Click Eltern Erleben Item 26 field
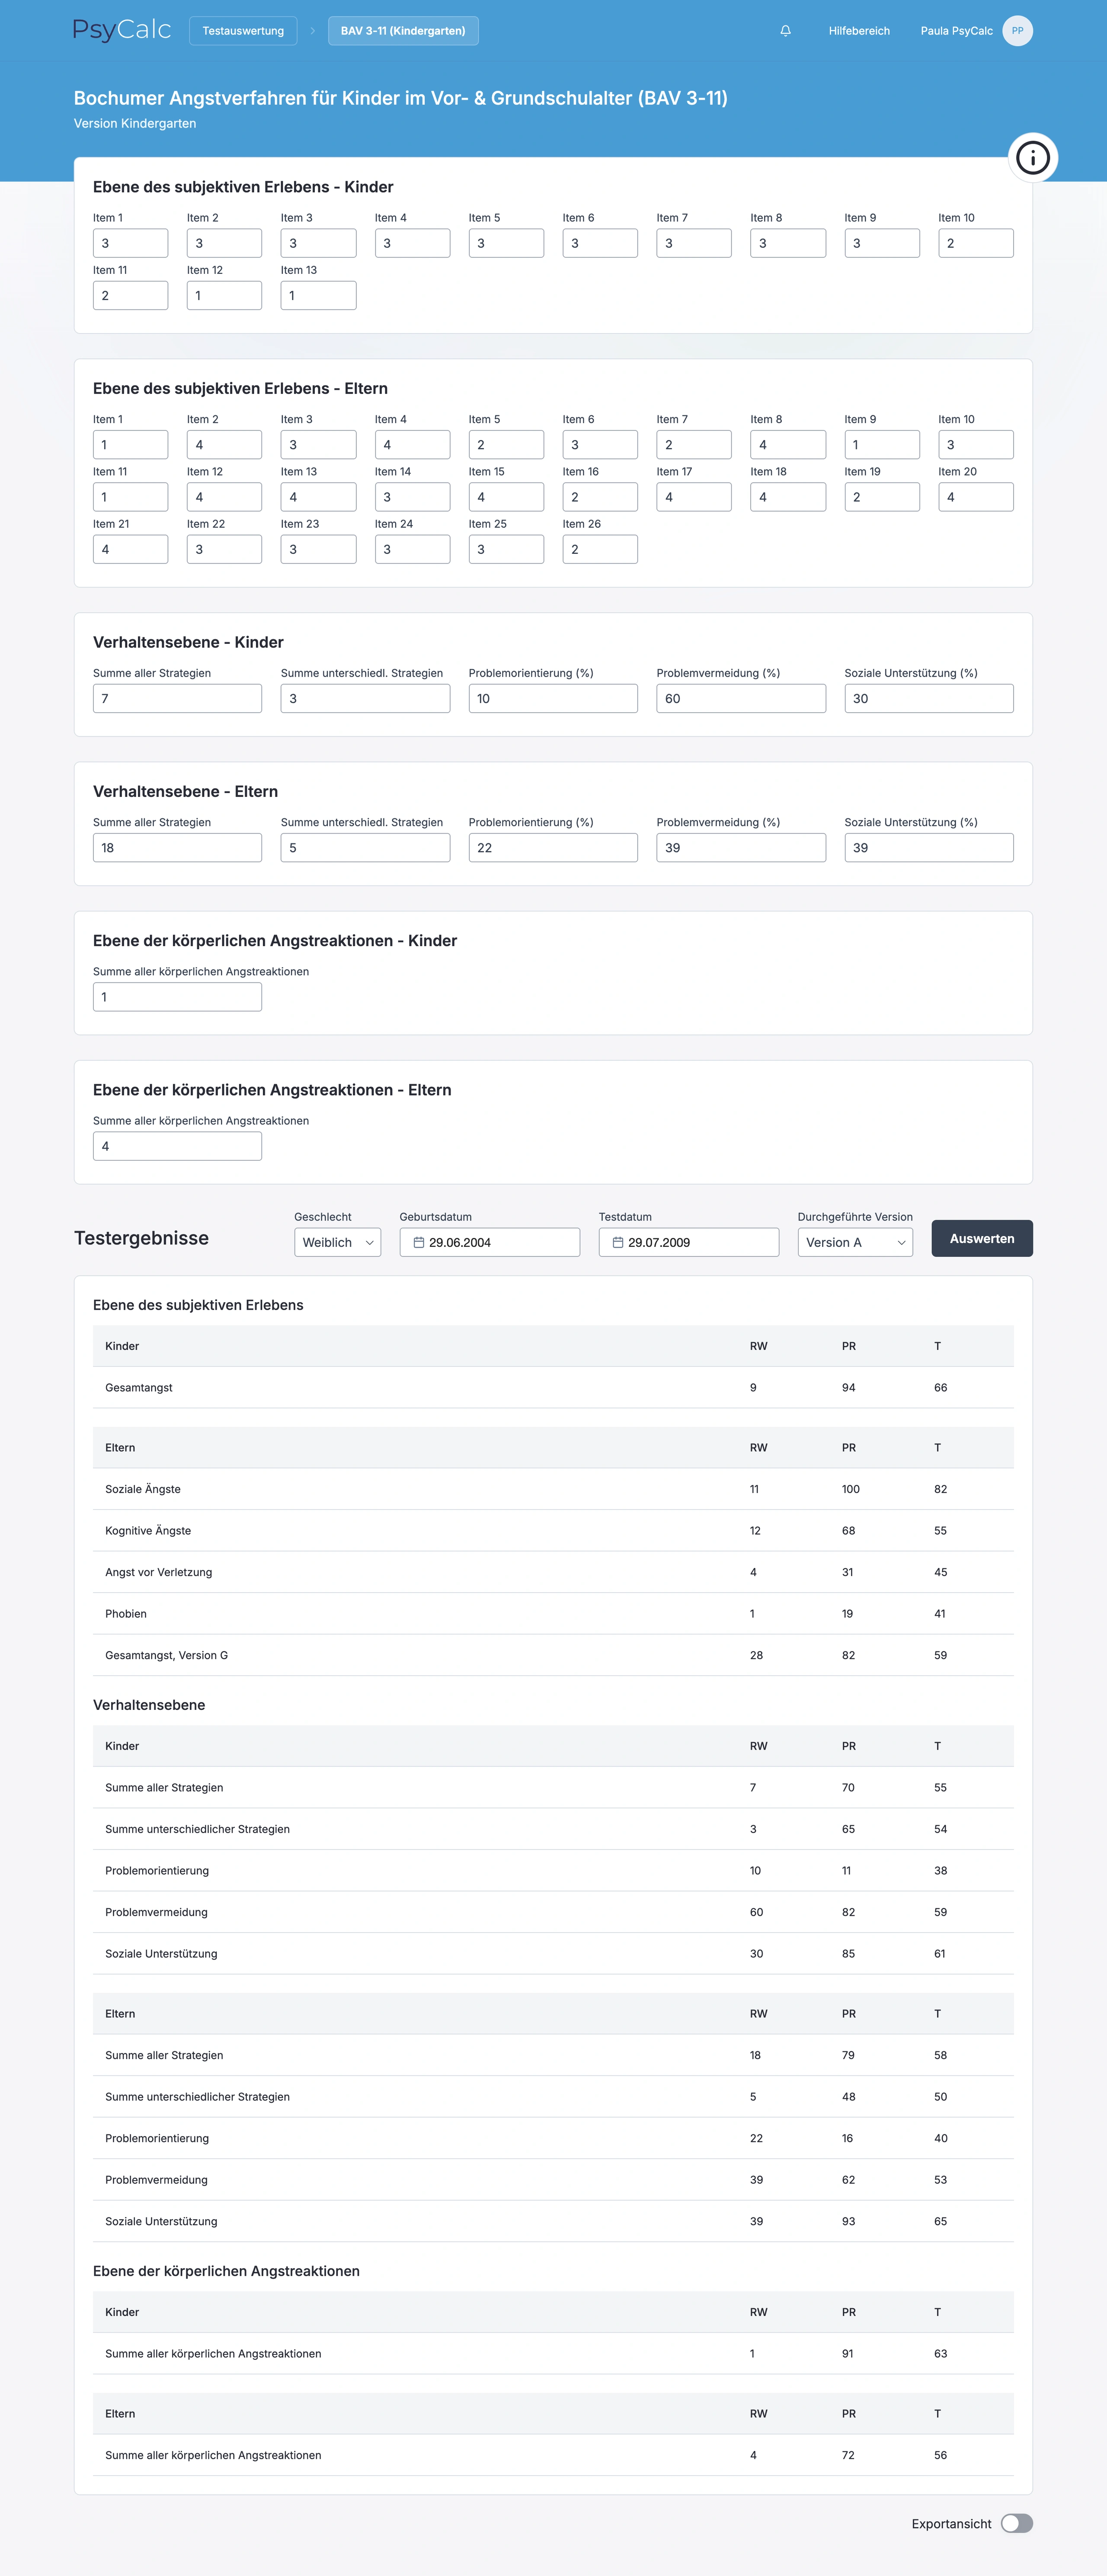The image size is (1107, 2576). (601, 549)
